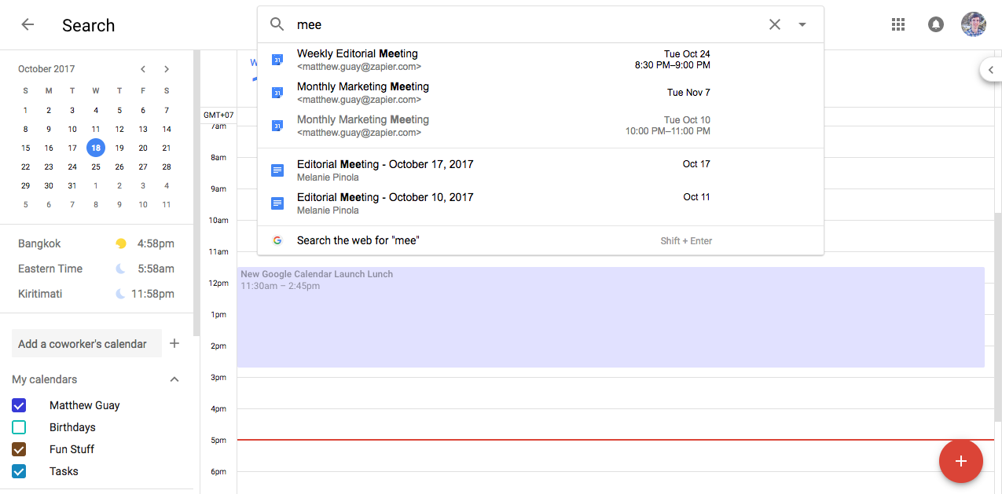1002x494 pixels.
Task: Click calendar icon beside Monthly Marketing Meeting Oct 10
Action: point(277,126)
